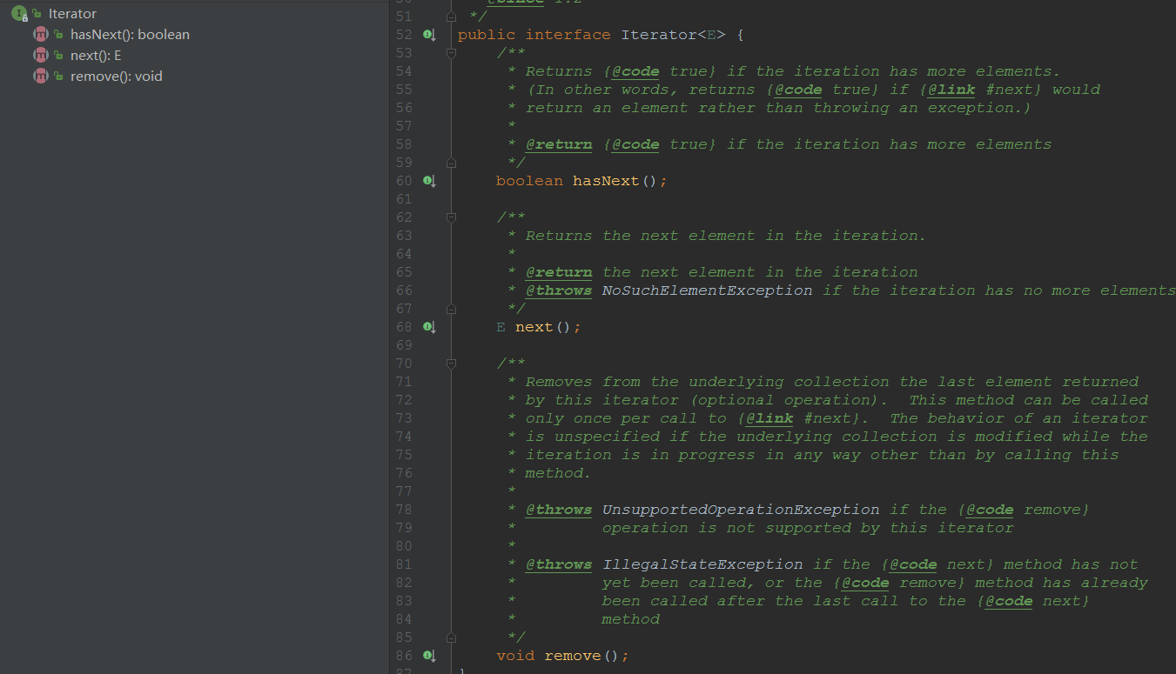Click the implemented-method gutter icon on line 60
Image resolution: width=1176 pixels, height=674 pixels.
(x=429, y=181)
